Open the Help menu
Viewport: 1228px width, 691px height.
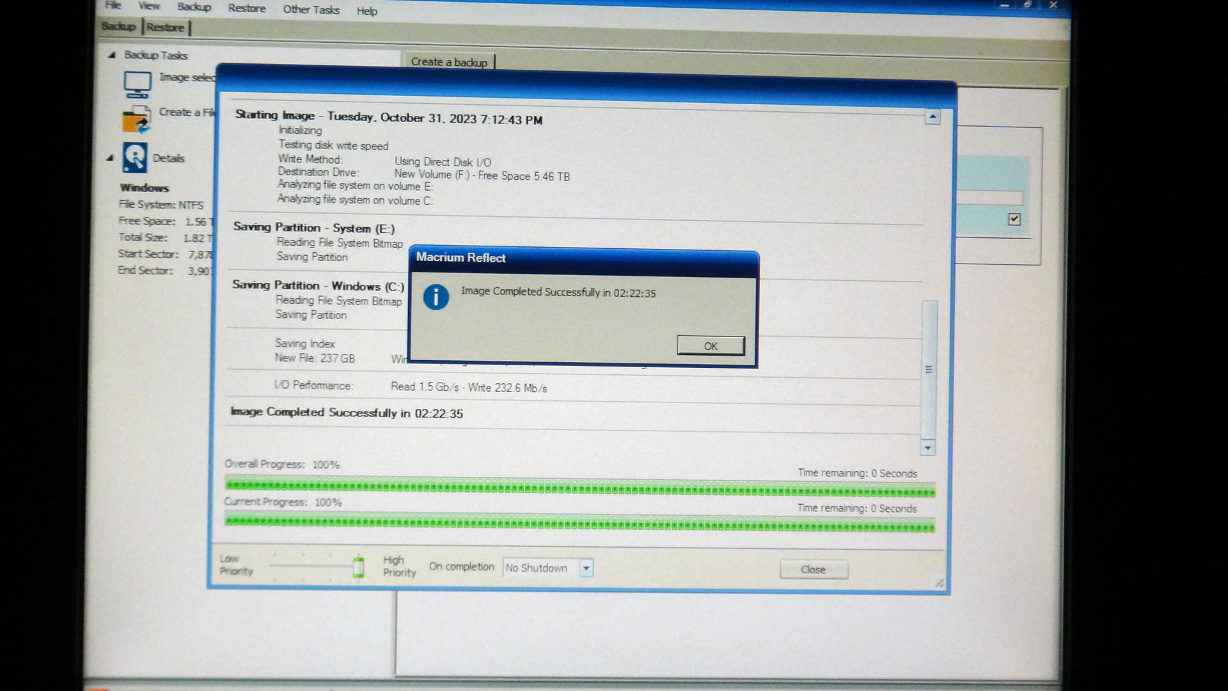(x=366, y=11)
